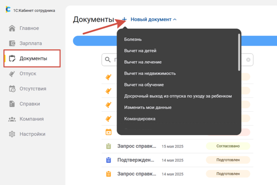The width and height of the screenshot is (277, 185).
Task: Open the Справки section
Action: 30,104
